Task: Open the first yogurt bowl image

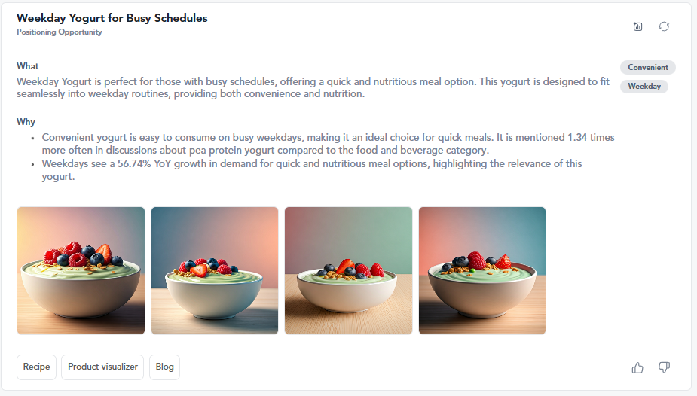Action: (81, 270)
